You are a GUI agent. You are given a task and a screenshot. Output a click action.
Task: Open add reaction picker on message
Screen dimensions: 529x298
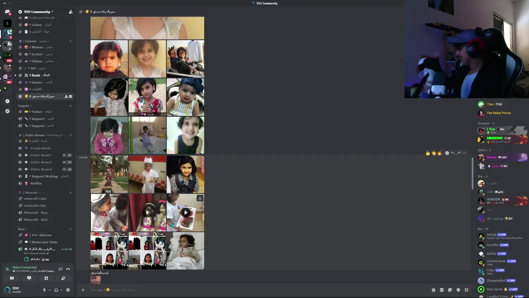[447, 153]
